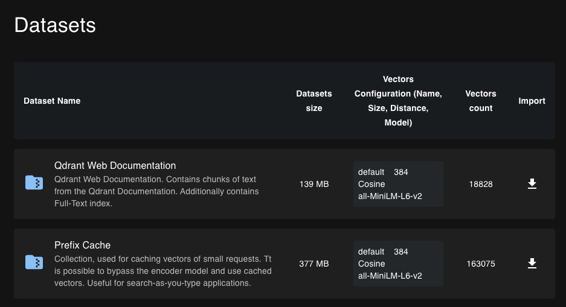
Task: Click Qdrant Web Documentation's vector configuration box
Action: click(x=398, y=184)
